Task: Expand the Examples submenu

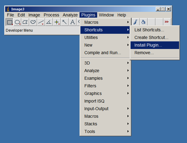Action: [105, 78]
